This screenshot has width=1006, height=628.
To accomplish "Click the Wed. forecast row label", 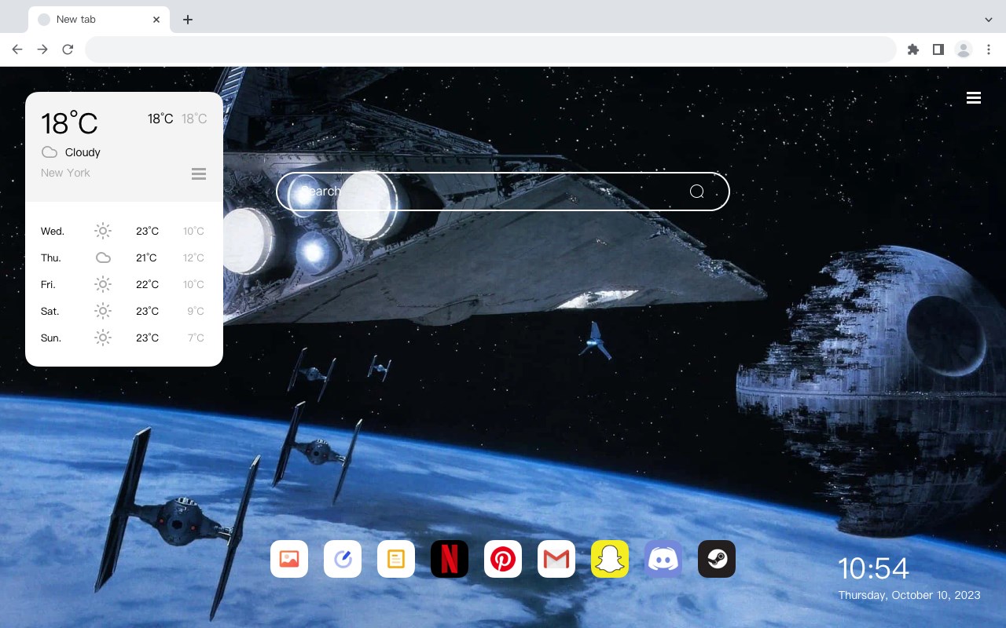I will tap(53, 231).
